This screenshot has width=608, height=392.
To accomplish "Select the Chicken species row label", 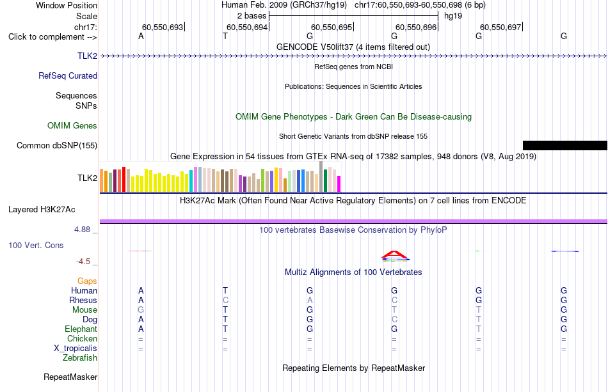I will [x=82, y=338].
